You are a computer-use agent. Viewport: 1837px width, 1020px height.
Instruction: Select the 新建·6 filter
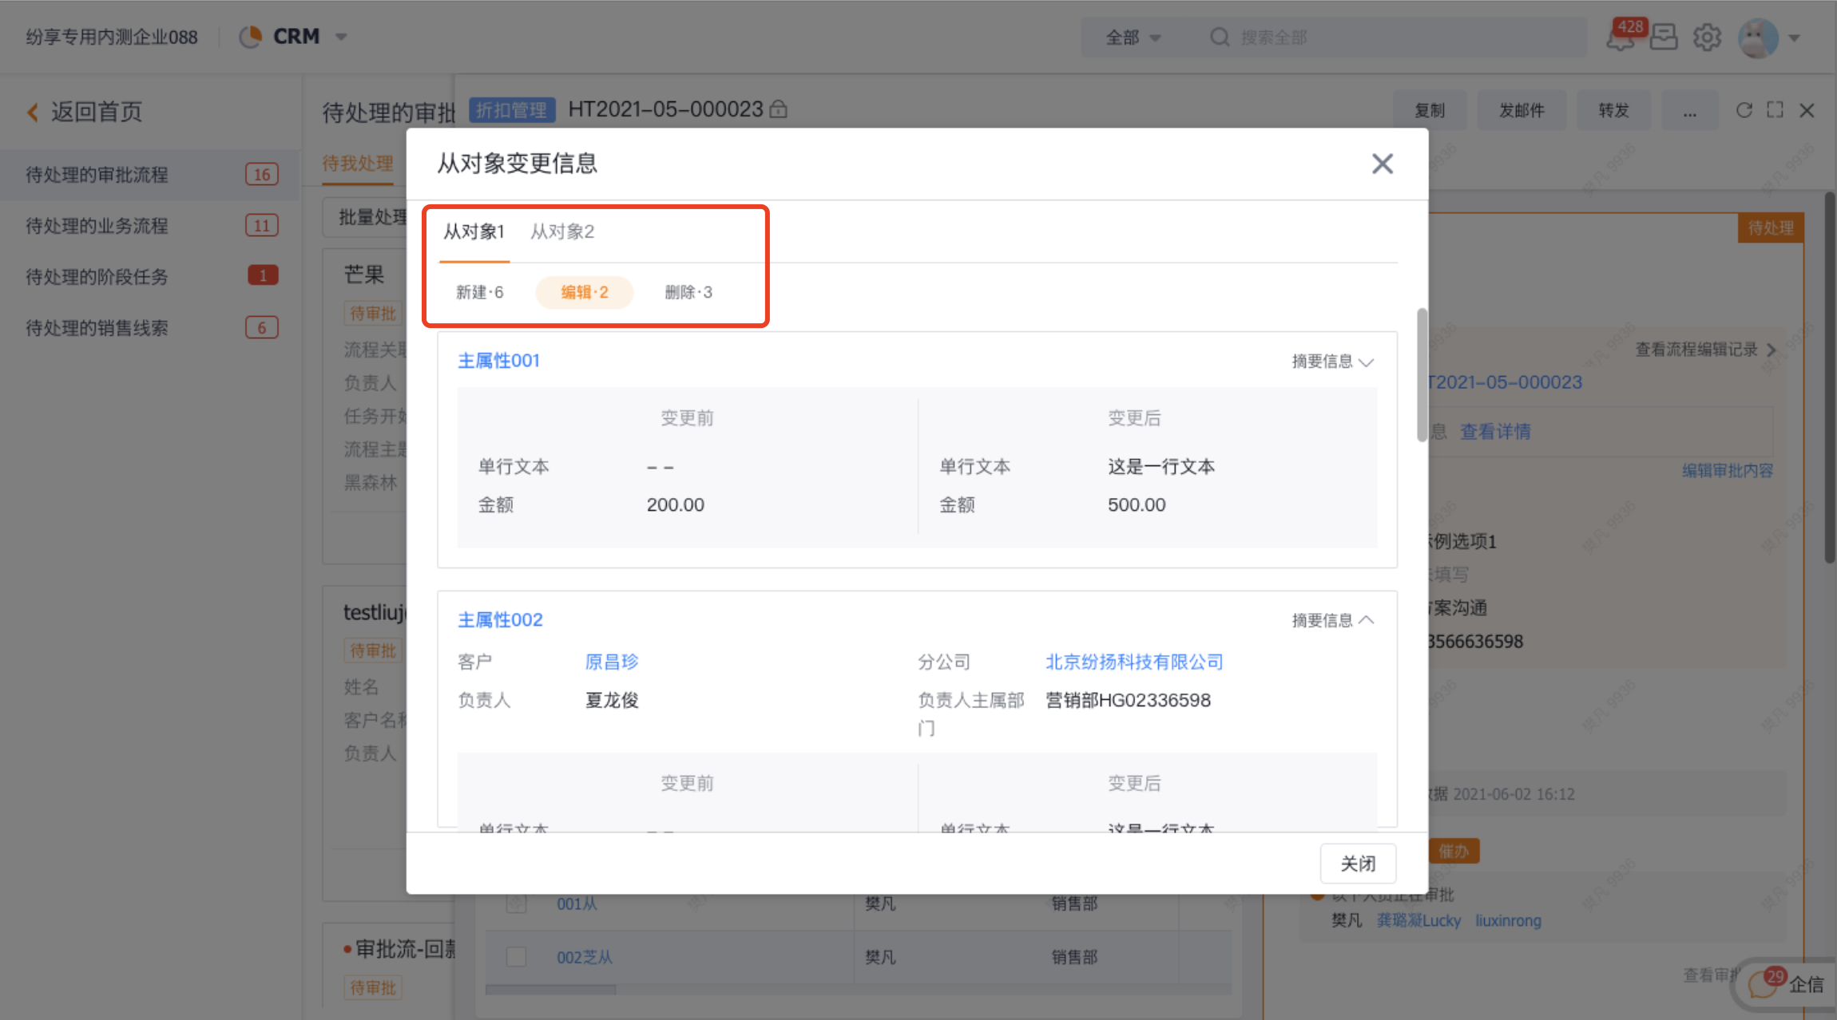pos(479,292)
